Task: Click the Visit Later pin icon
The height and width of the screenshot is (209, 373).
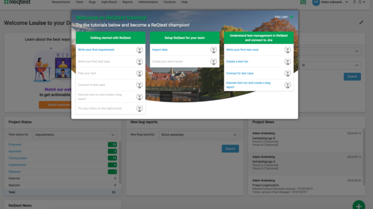Action: pyautogui.click(x=291, y=17)
